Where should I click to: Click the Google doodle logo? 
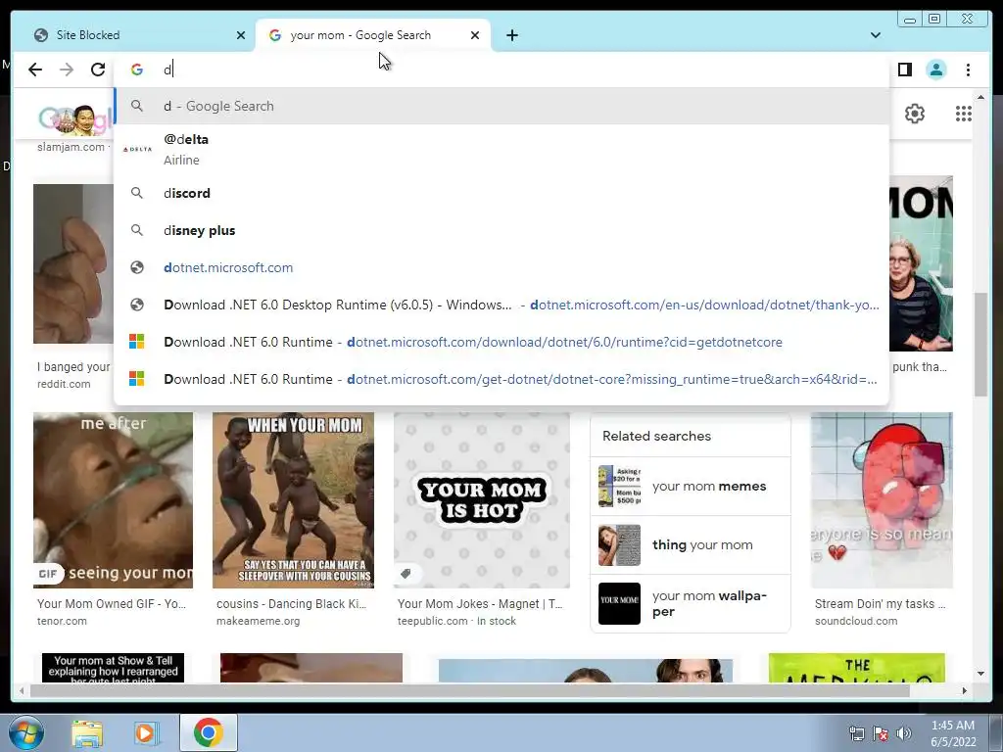click(75, 118)
